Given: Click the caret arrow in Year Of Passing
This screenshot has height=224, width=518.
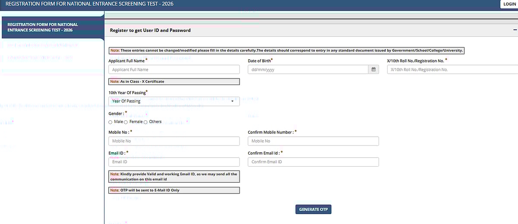Looking at the screenshot, I should tap(233, 101).
